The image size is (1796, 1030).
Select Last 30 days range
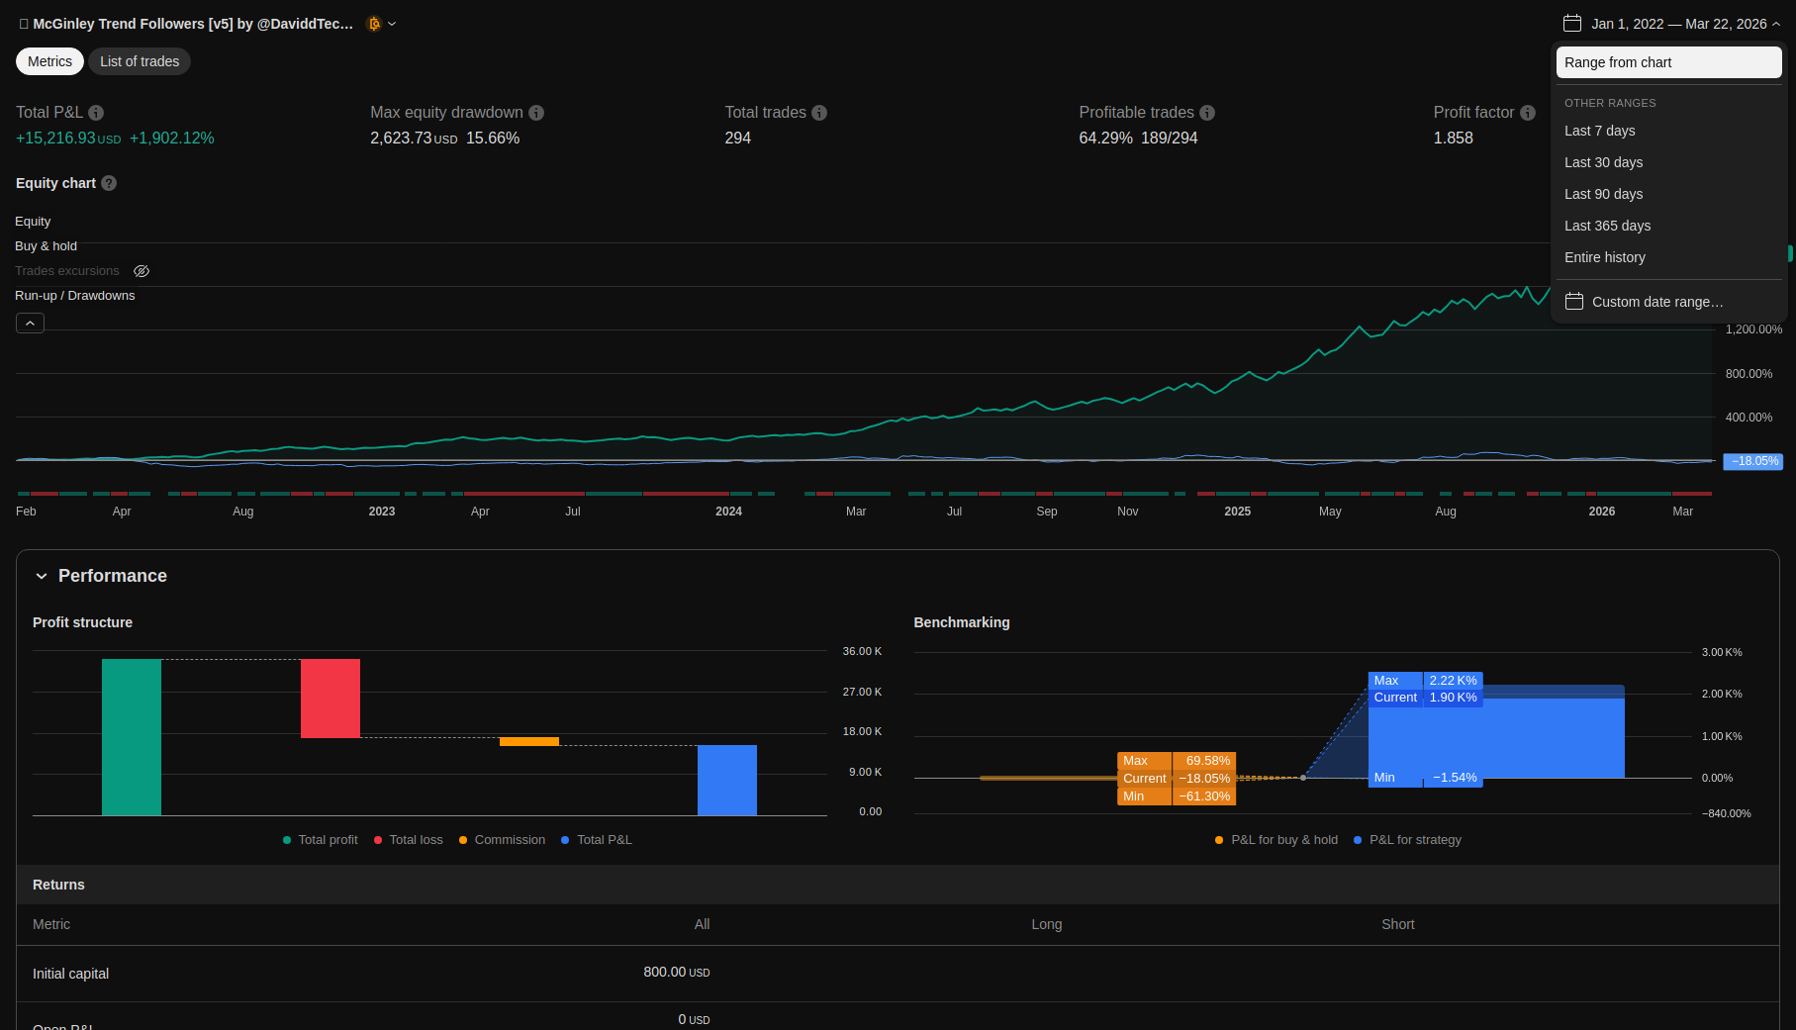coord(1603,162)
